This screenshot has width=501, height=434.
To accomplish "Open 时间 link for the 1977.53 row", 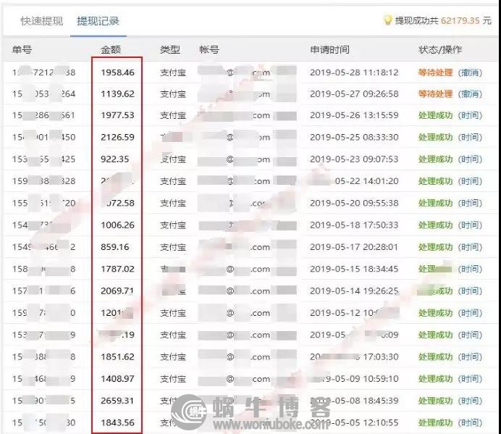I will coord(470,116).
